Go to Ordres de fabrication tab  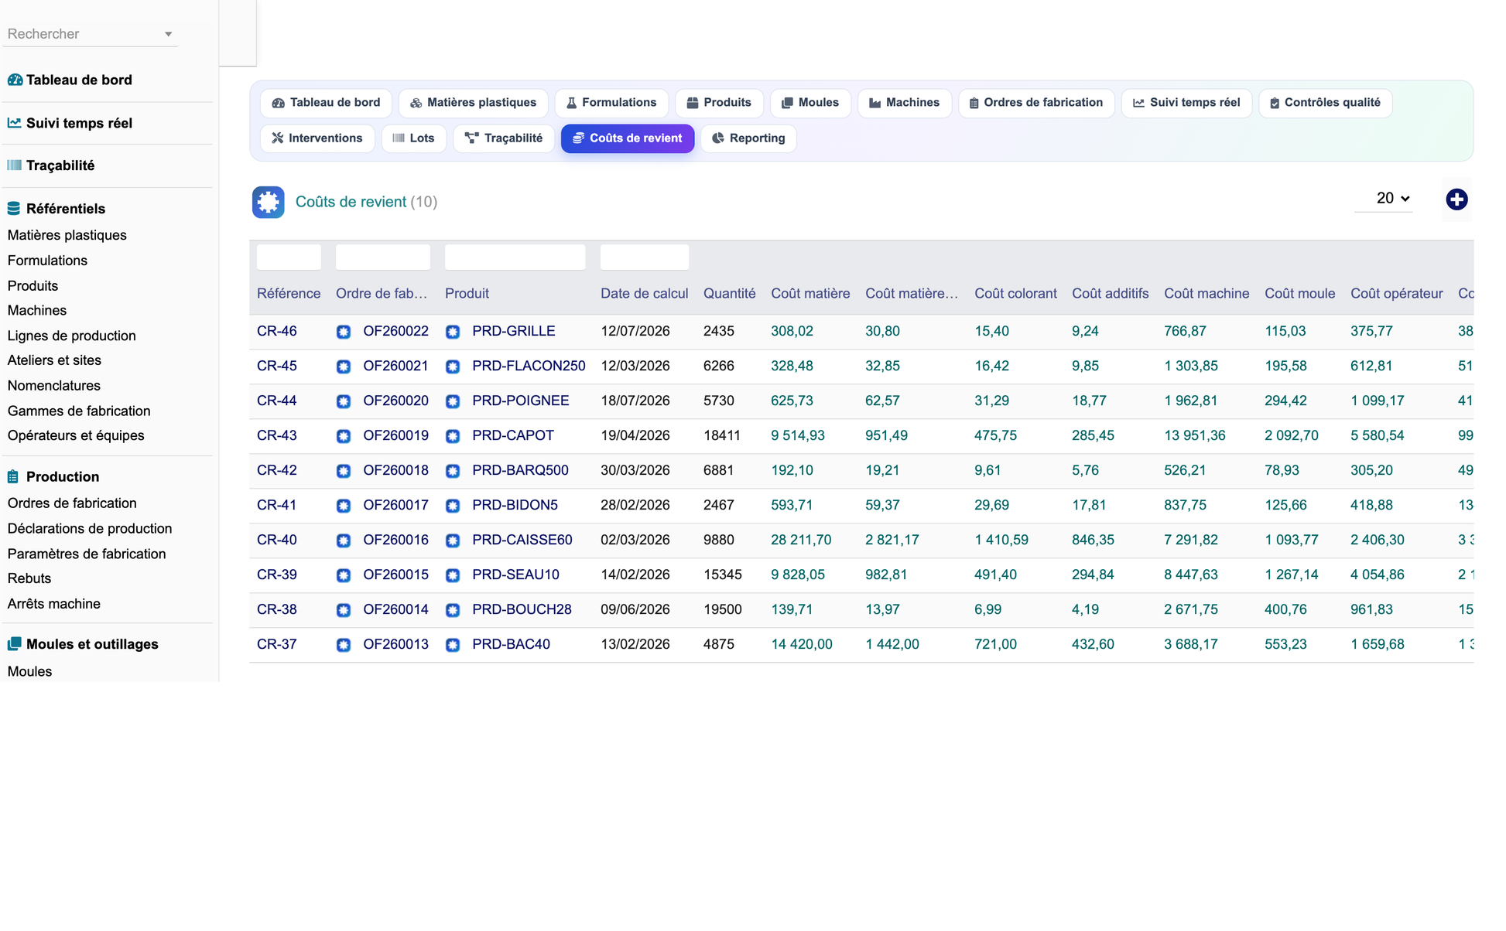1036,103
